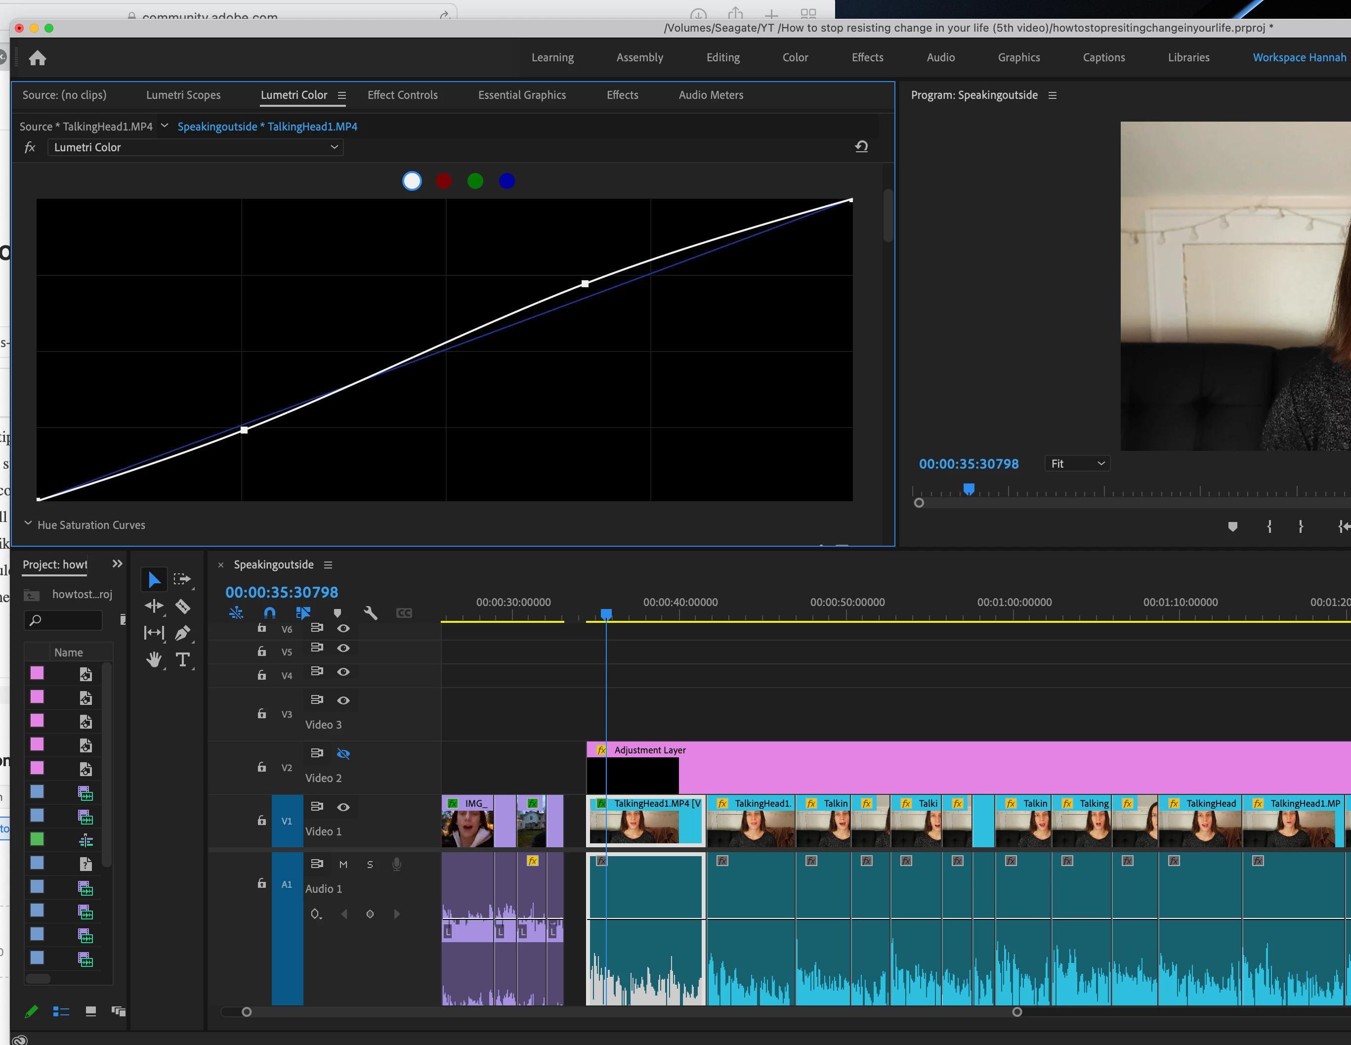Select the Hand tool
The height and width of the screenshot is (1045, 1351).
[154, 659]
